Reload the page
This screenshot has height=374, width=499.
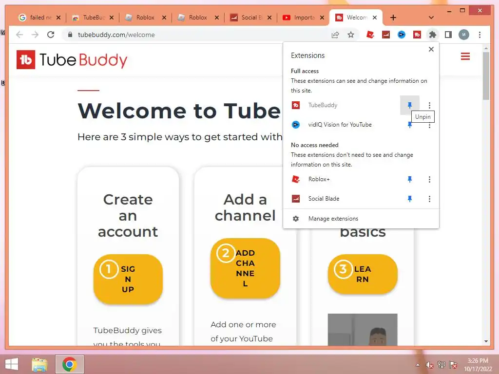51,35
